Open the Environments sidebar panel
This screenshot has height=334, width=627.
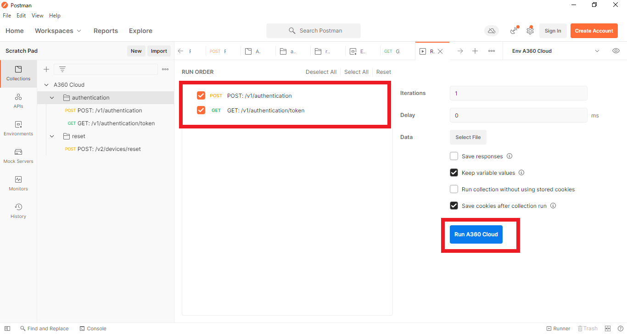18,128
